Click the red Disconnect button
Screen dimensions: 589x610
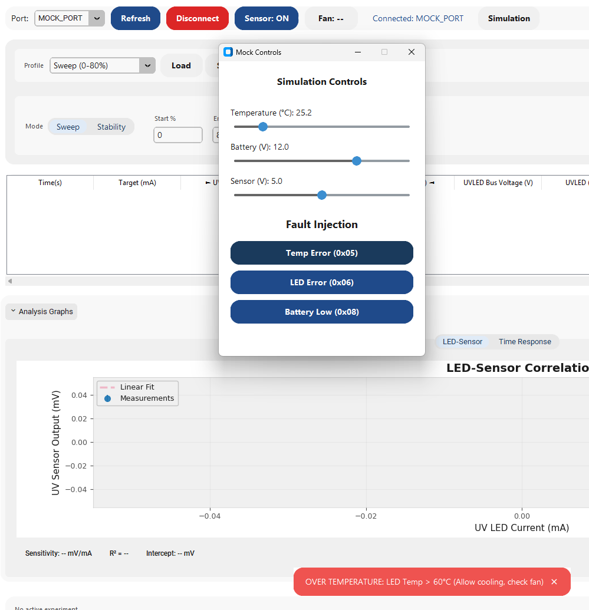198,18
